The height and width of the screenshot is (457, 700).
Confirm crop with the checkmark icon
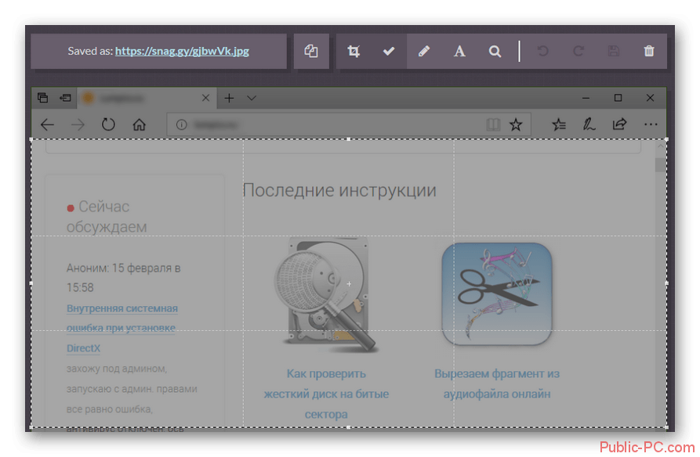[x=388, y=51]
